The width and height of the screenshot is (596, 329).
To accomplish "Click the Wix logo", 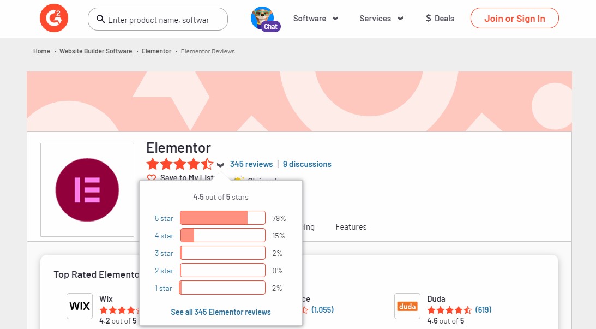I will [80, 306].
